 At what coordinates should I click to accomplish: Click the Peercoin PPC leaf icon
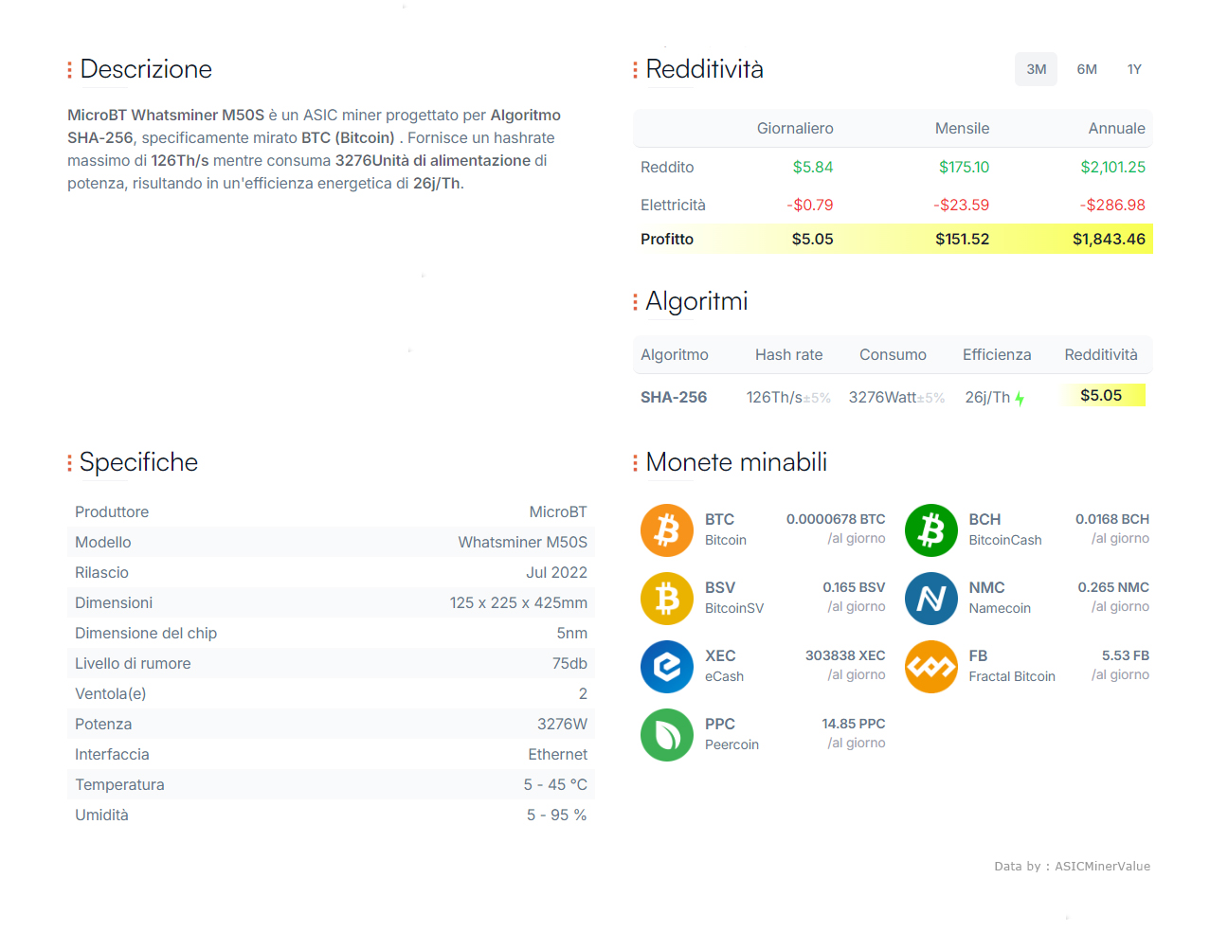pyautogui.click(x=667, y=735)
